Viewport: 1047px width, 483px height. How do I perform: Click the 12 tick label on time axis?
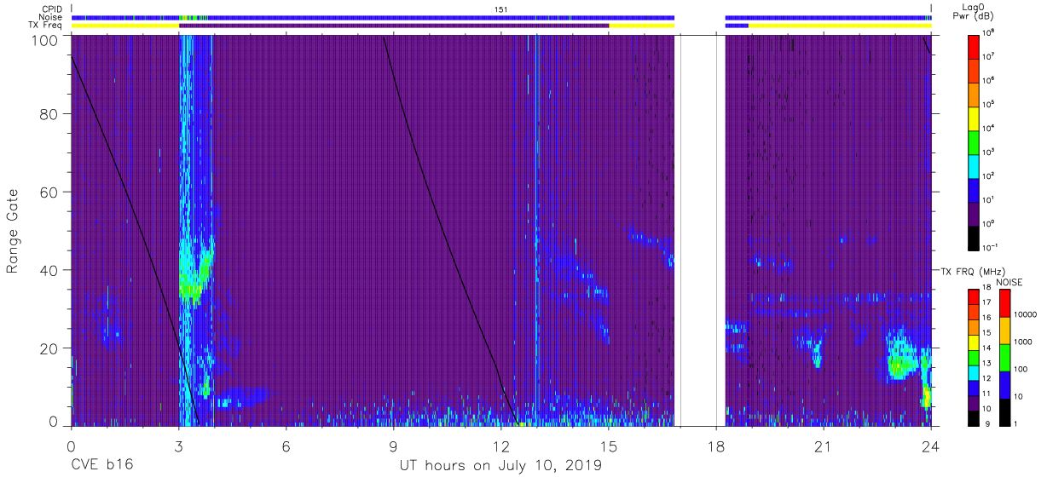coord(501,446)
